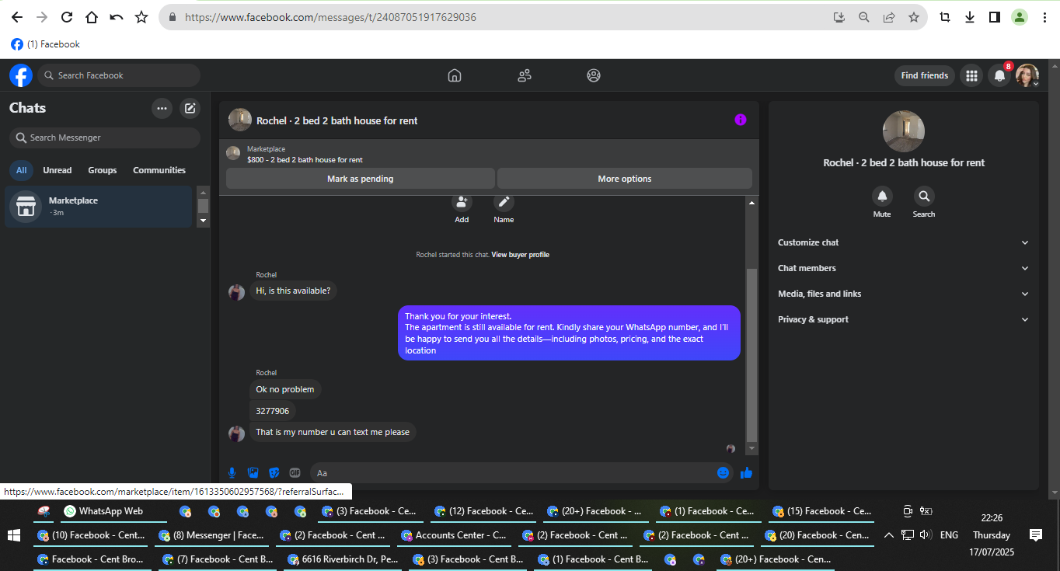1060x571 pixels.
Task: Go to the browser home page
Action: point(92,17)
